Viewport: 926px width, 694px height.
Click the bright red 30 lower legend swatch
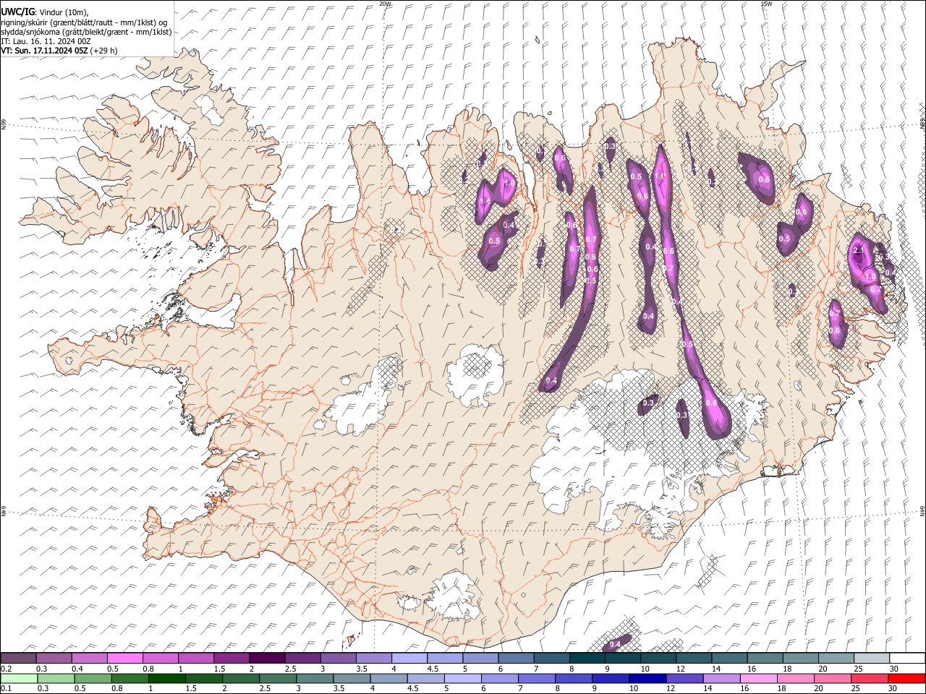[x=906, y=678]
